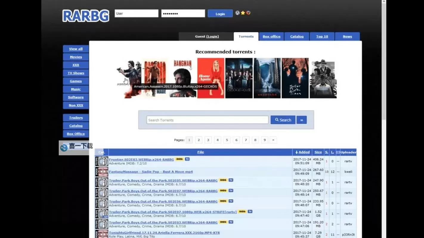424x238 pixels.
Task: Click TV category icon of Frontier.S02E03 row
Action: pyautogui.click(x=102, y=161)
